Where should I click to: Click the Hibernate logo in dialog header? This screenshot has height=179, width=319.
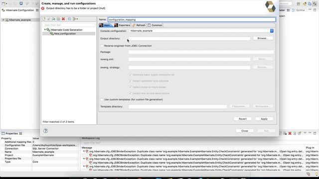(x=270, y=6)
